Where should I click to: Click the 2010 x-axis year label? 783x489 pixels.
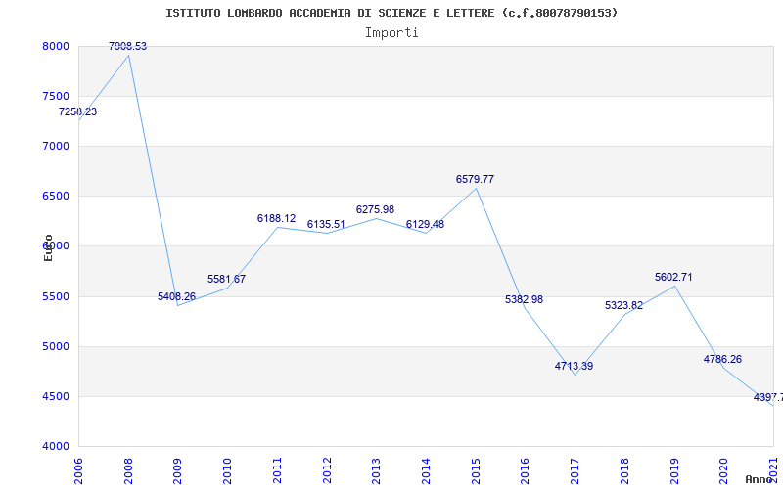pos(227,470)
